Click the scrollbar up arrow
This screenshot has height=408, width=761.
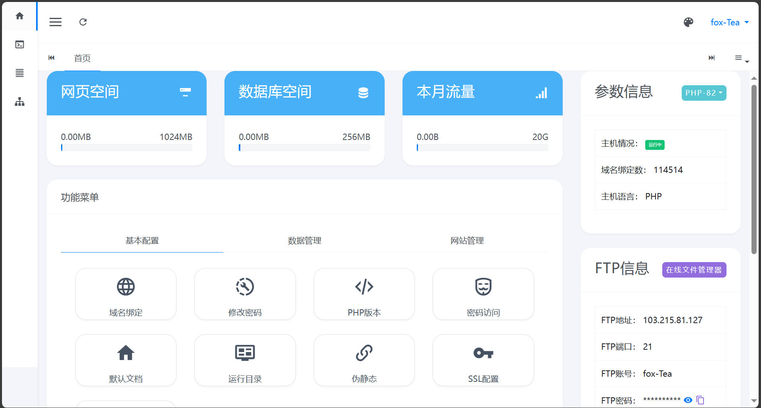754,78
